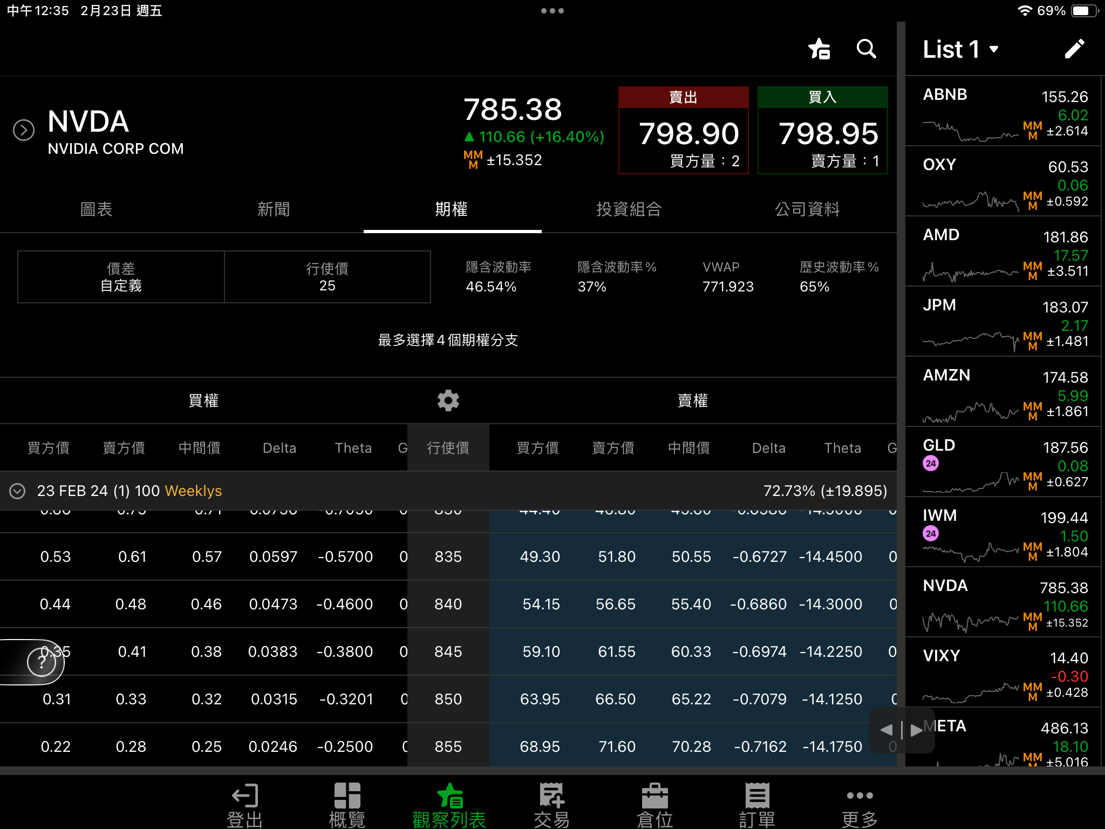Select AMD in the watchlist
1105x829 pixels.
1004,252
